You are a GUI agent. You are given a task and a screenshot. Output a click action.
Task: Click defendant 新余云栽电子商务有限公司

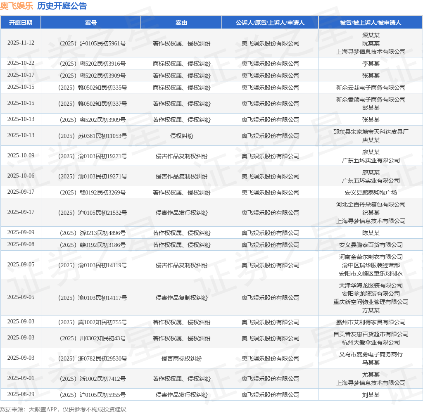coord(371,88)
